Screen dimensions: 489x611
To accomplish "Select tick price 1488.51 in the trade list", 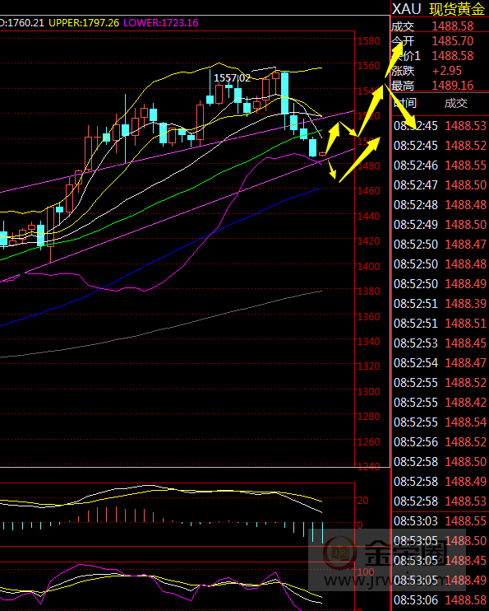I will pos(466,324).
